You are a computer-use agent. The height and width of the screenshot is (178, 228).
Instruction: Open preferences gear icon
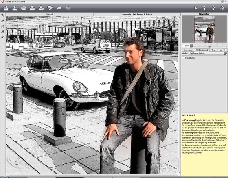tap(222, 8)
